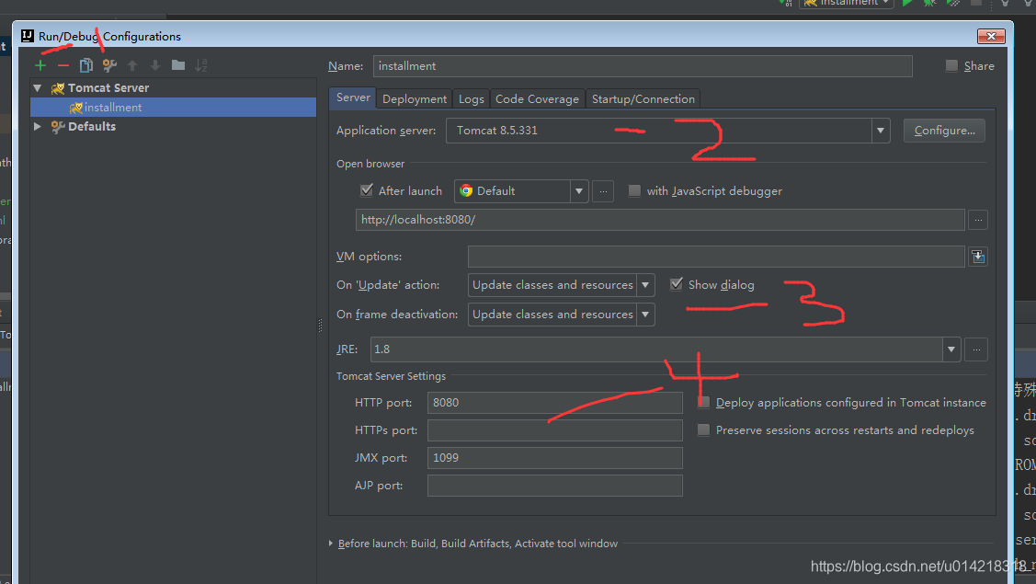Add a new configuration with the plus icon

coord(40,65)
